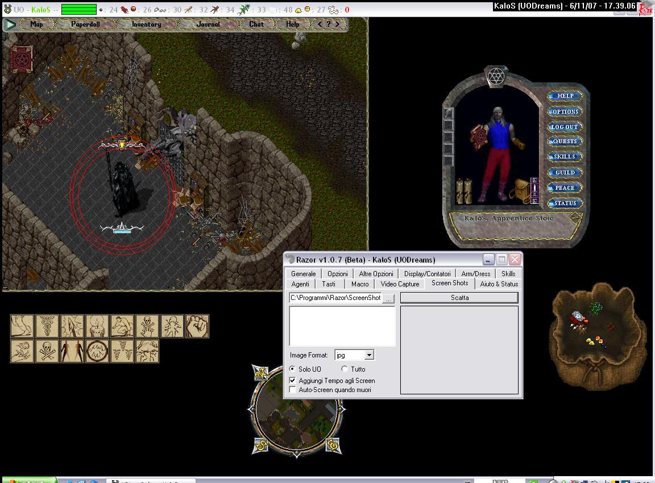Open the Map from game menu bar

tap(37, 24)
